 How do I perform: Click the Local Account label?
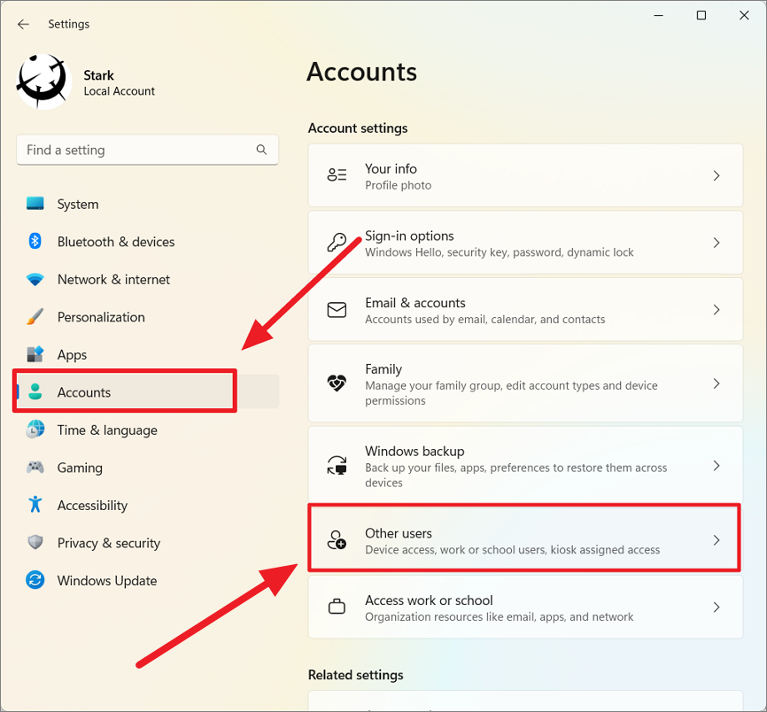(x=119, y=91)
